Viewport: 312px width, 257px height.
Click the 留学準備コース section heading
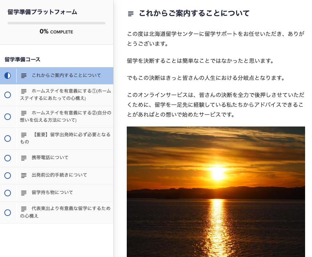pos(23,59)
